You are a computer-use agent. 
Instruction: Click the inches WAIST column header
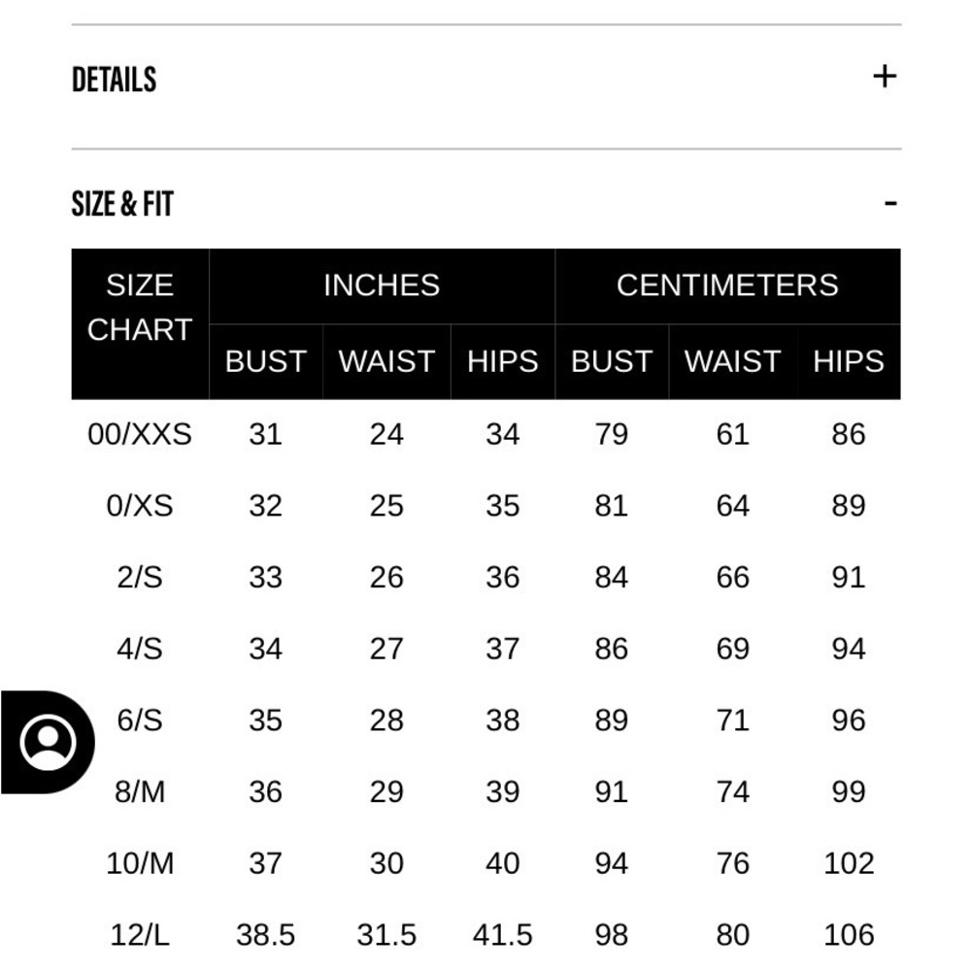tap(386, 361)
